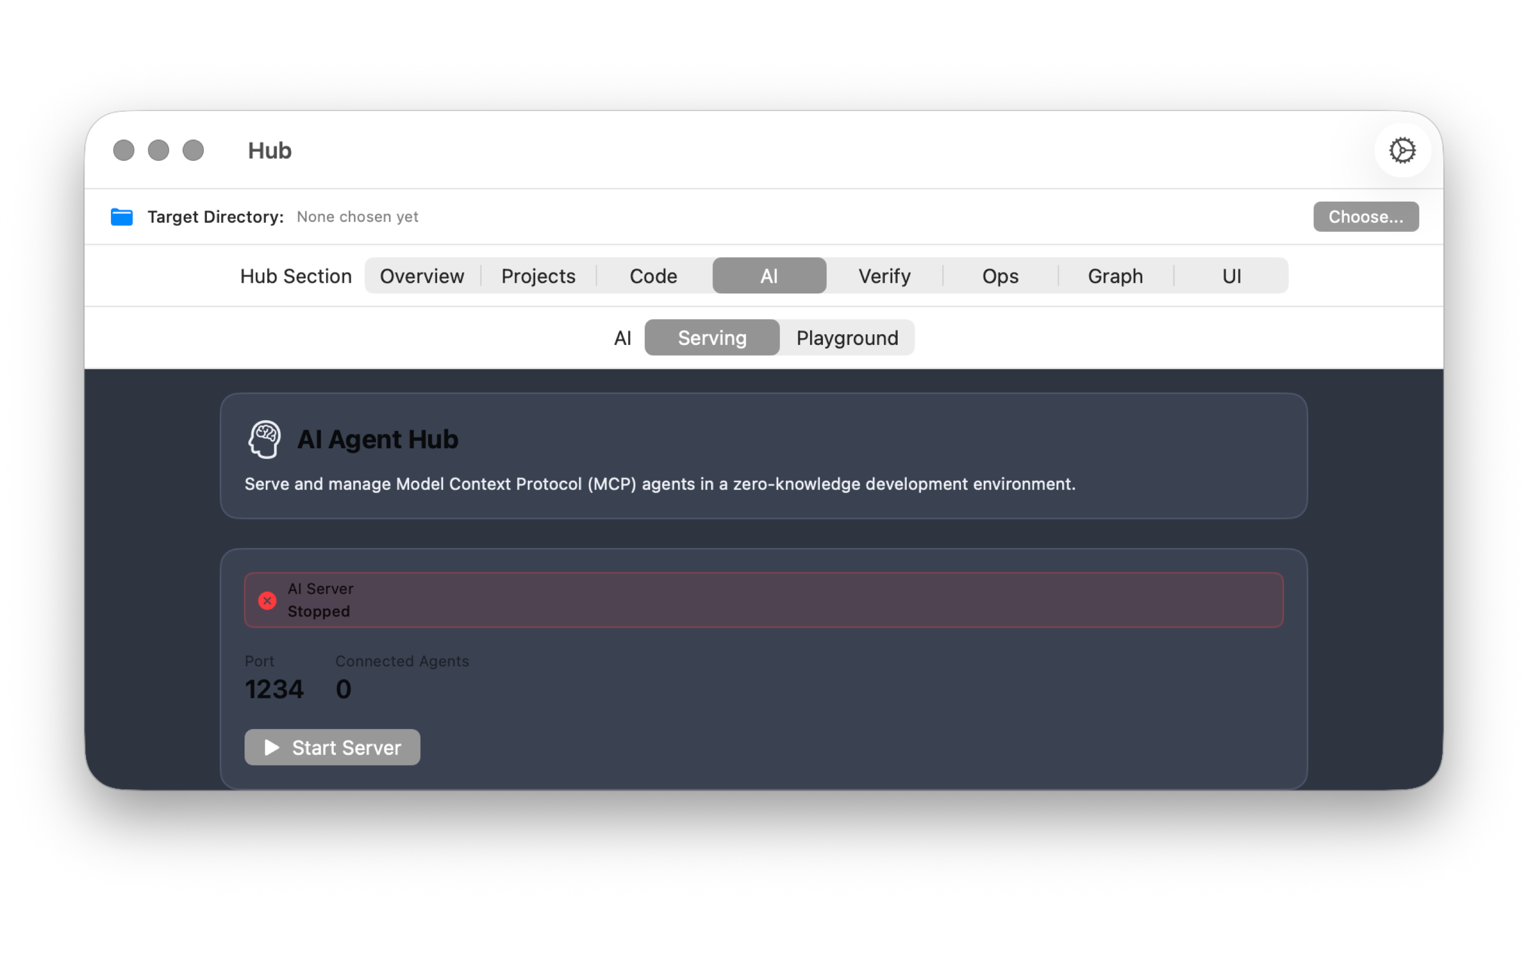Open settings via the gear icon

pyautogui.click(x=1402, y=150)
